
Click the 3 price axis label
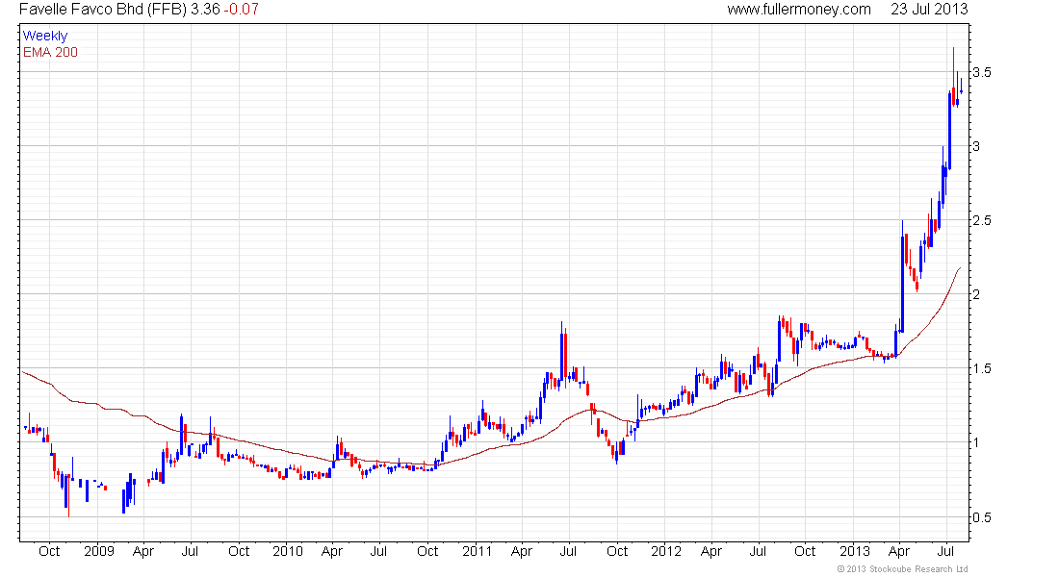coord(976,146)
